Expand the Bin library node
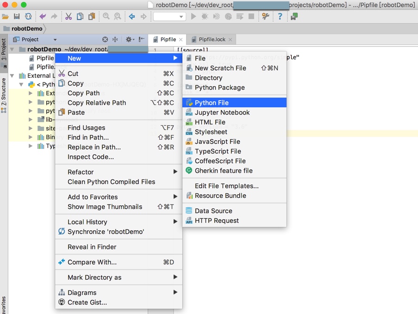This screenshot has height=314, width=418. click(x=31, y=137)
